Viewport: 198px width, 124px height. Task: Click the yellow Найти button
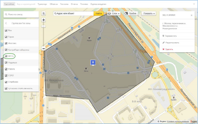(99, 13)
